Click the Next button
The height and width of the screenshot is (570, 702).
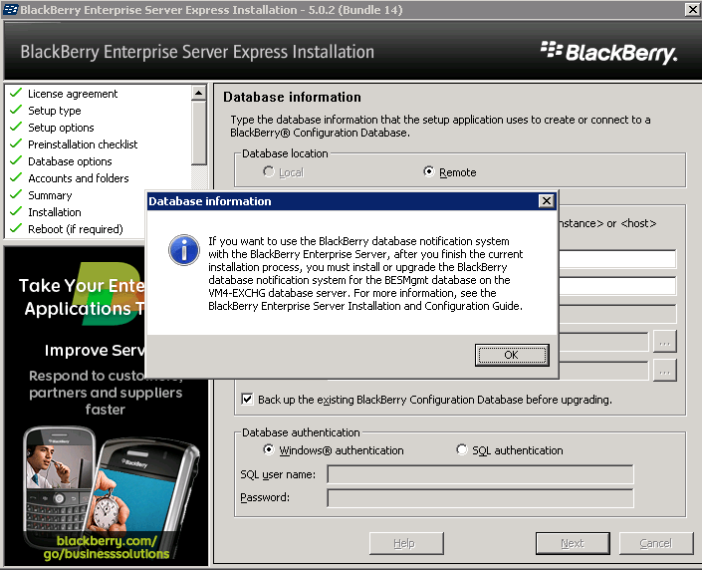tap(572, 543)
